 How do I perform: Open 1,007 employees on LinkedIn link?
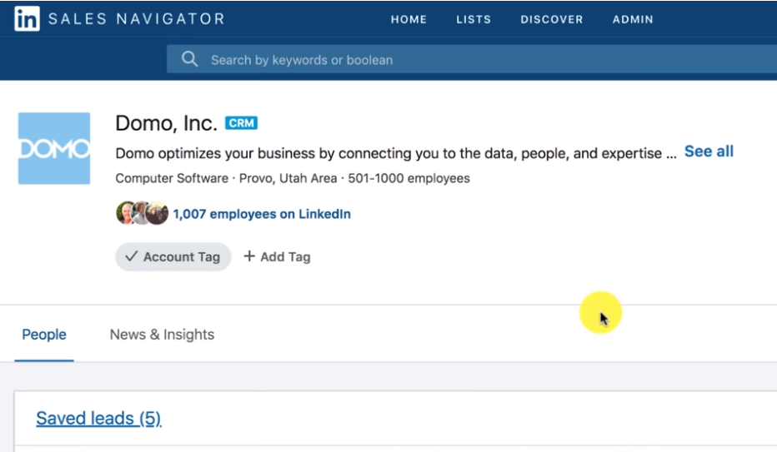click(x=262, y=214)
